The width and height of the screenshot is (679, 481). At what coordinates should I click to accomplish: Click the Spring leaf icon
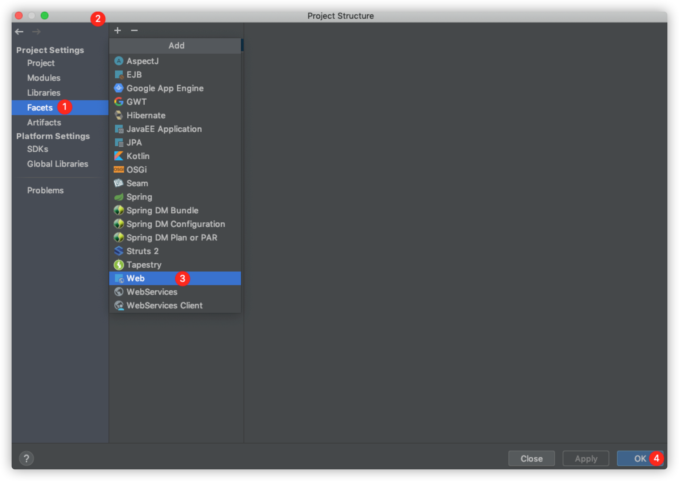[119, 197]
